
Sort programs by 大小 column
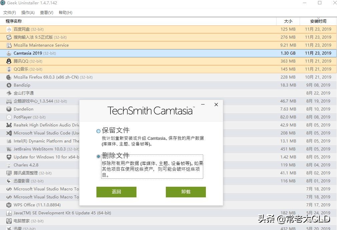(288, 21)
